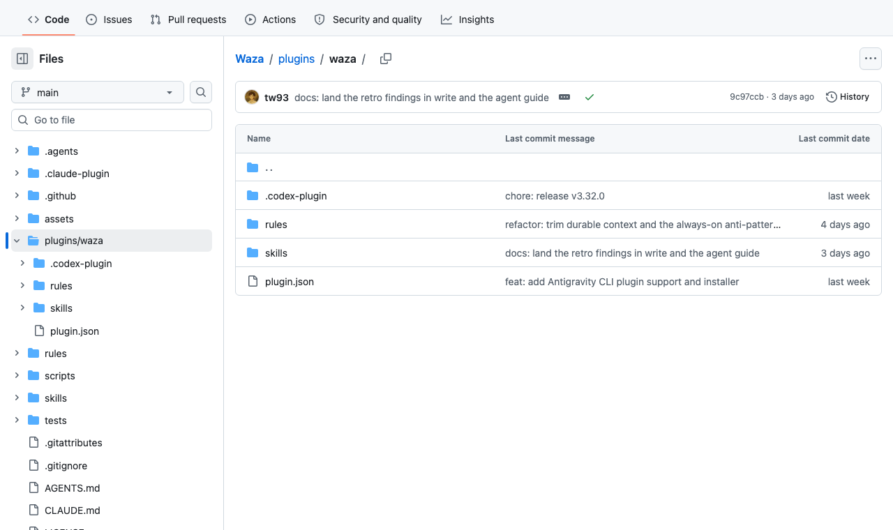This screenshot has width=893, height=530.
Task: Click the scripts folder icon in sidebar
Action: click(x=33, y=376)
